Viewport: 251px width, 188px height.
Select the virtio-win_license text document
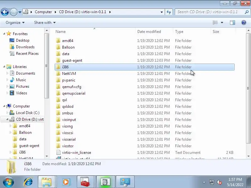click(x=145, y=152)
